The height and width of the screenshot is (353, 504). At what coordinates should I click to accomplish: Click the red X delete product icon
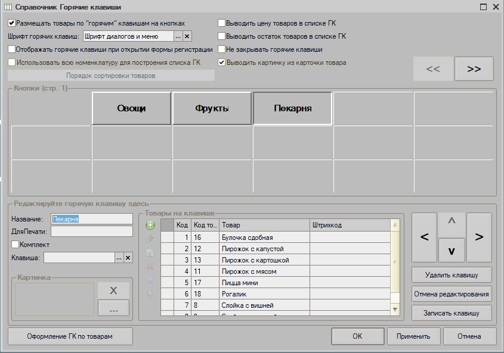[150, 266]
